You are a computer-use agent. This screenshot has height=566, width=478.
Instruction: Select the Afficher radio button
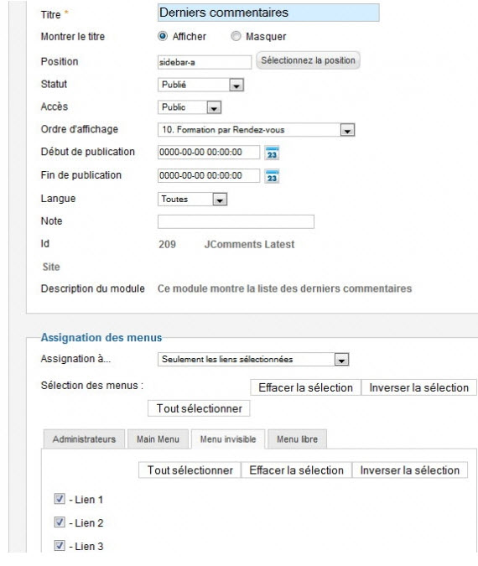point(163,36)
